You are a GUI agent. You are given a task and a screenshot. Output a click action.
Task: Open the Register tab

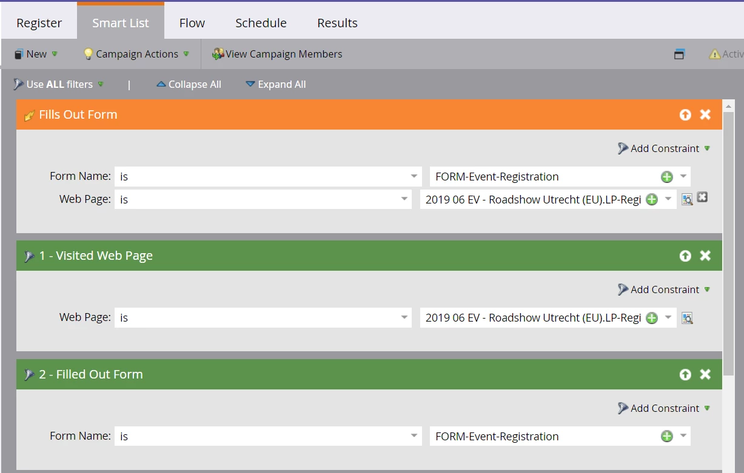pyautogui.click(x=39, y=23)
